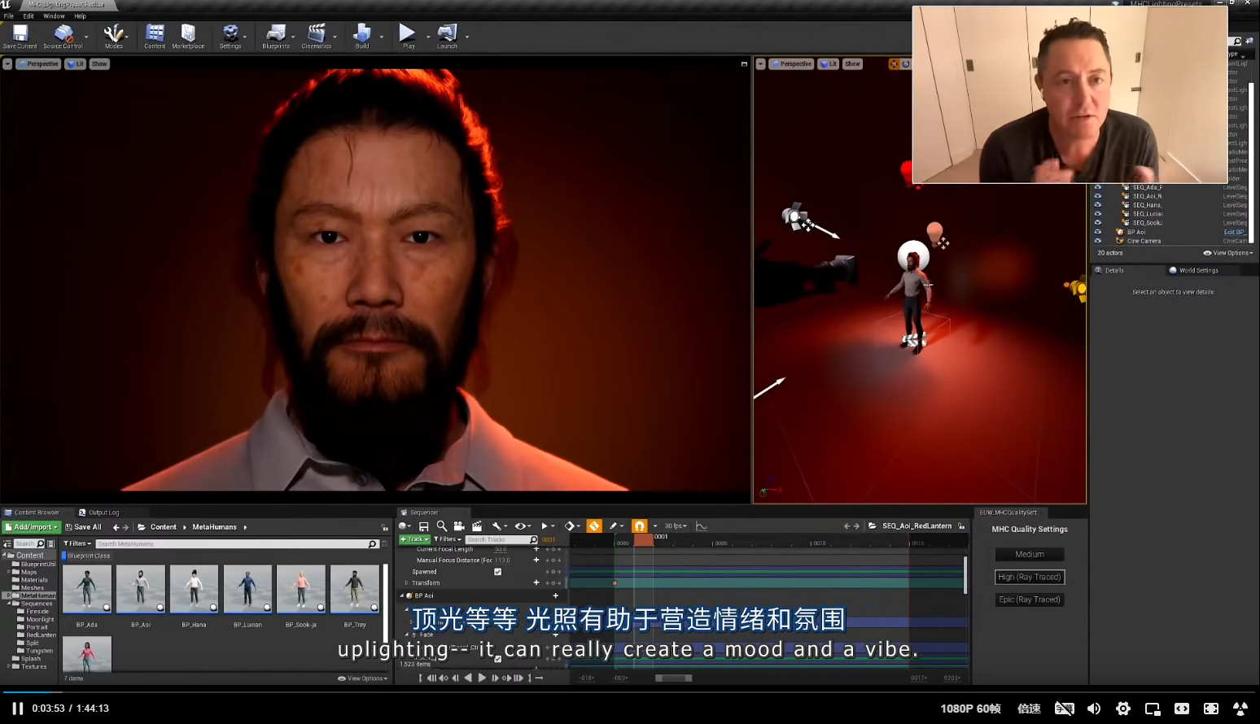Open the Edit menu
Image resolution: width=1260 pixels, height=724 pixels.
(x=28, y=16)
